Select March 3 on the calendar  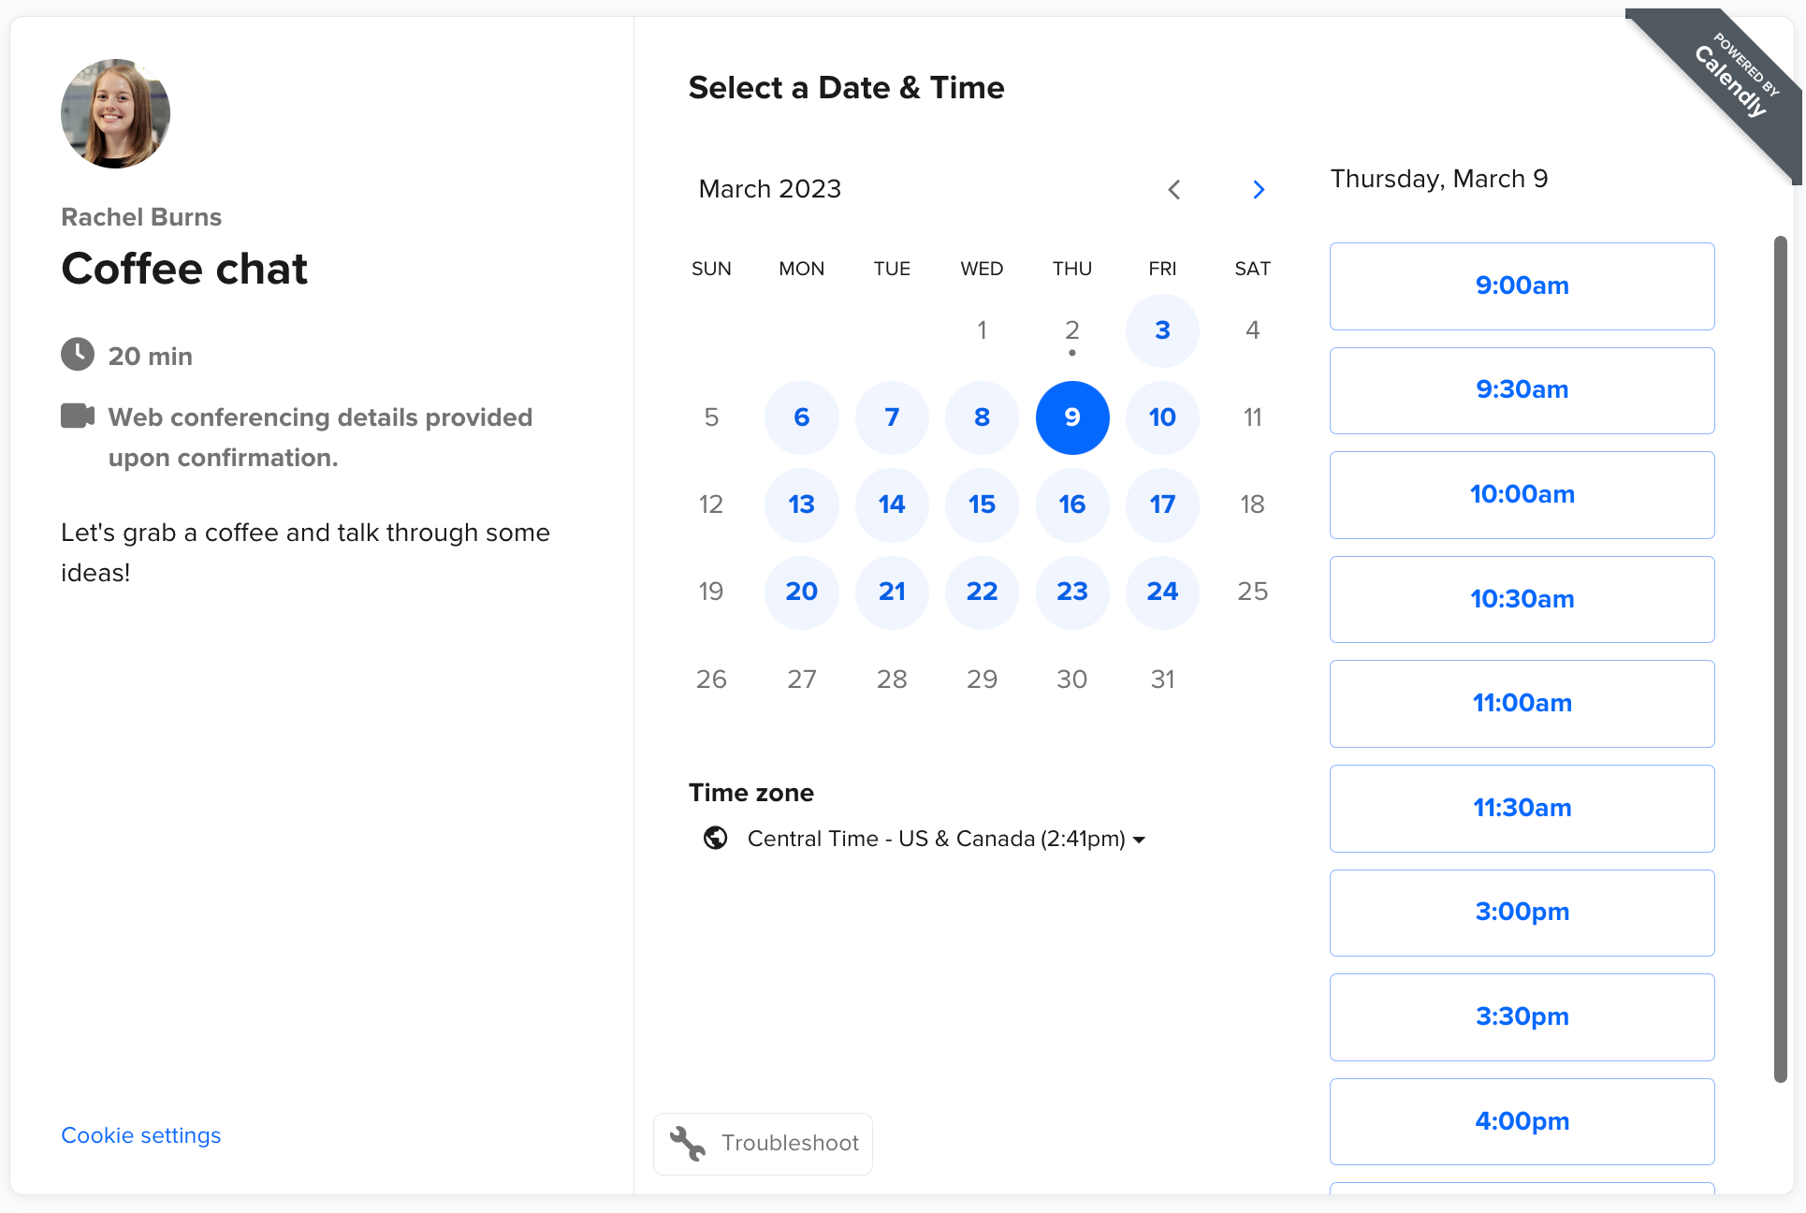[1162, 330]
